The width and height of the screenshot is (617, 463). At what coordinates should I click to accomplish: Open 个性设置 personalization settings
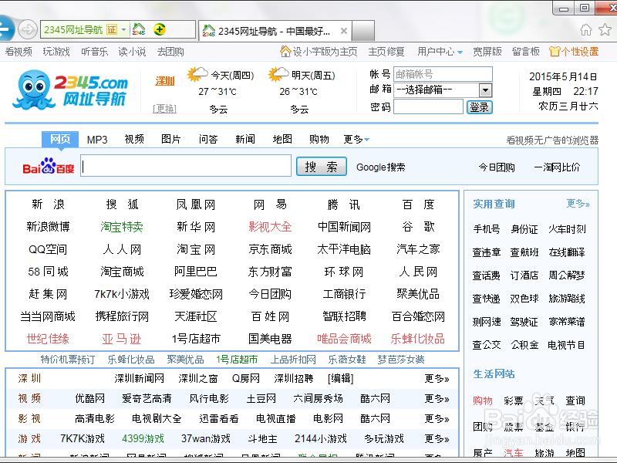(x=574, y=52)
